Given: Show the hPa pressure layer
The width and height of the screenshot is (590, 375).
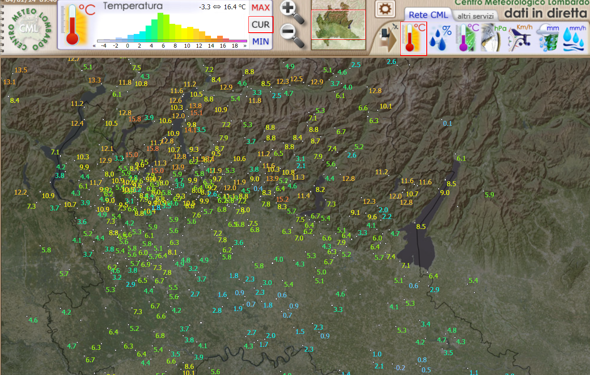Looking at the screenshot, I should 493,38.
